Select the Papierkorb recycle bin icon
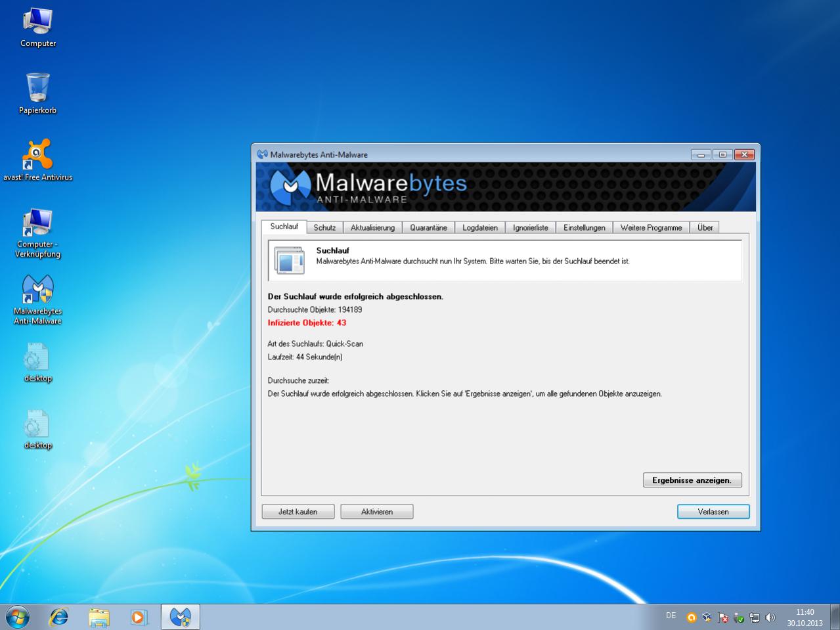This screenshot has width=840, height=630. point(38,94)
